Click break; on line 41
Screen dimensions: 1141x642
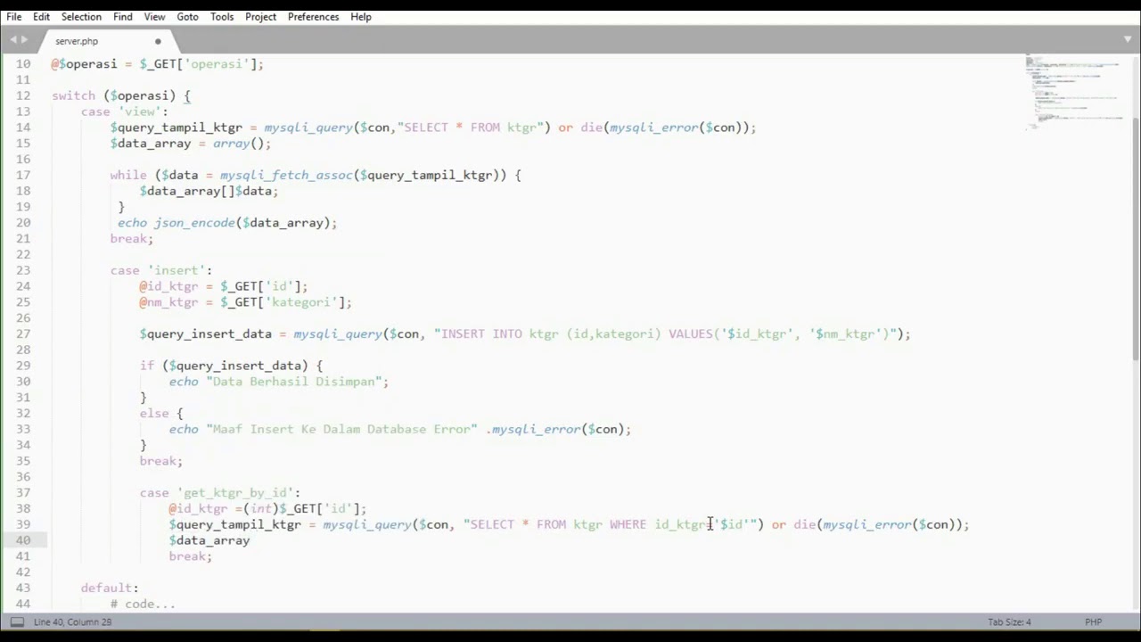pyautogui.click(x=191, y=556)
